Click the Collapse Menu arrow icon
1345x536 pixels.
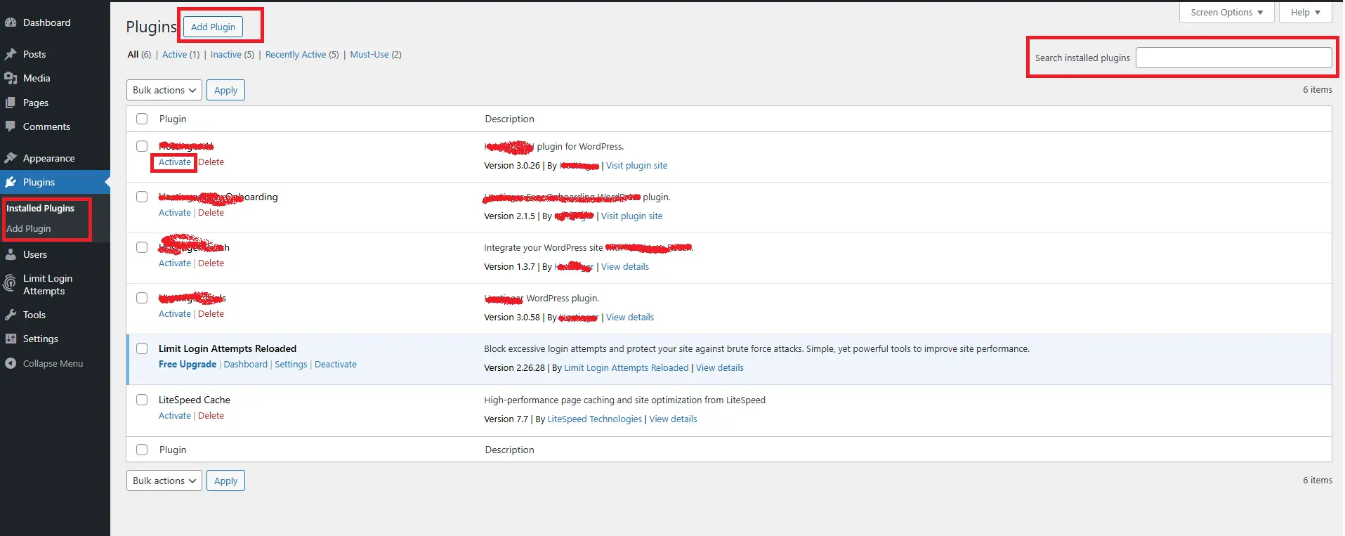point(11,363)
